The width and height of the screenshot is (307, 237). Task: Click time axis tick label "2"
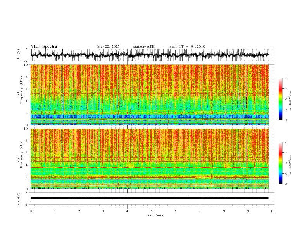point(79,211)
